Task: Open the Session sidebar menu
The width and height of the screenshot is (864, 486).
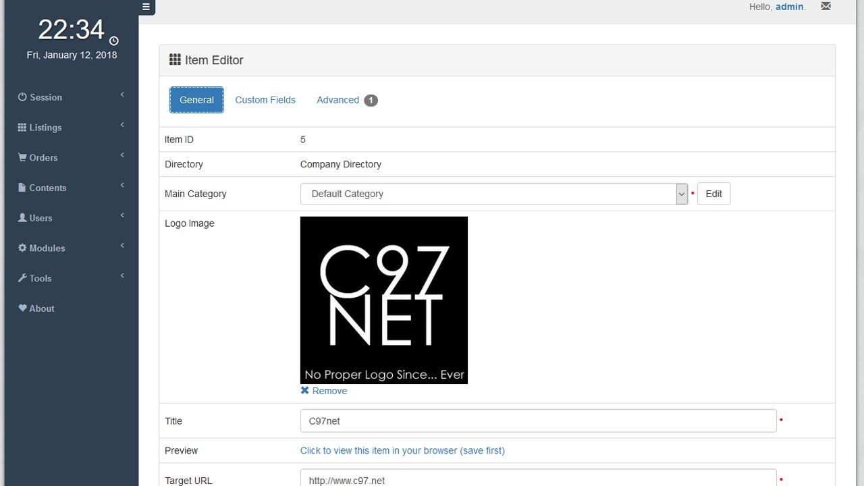Action: pyautogui.click(x=72, y=97)
